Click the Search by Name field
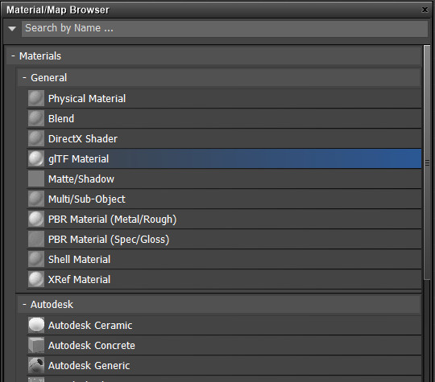This screenshot has height=382, width=435. coord(225,28)
